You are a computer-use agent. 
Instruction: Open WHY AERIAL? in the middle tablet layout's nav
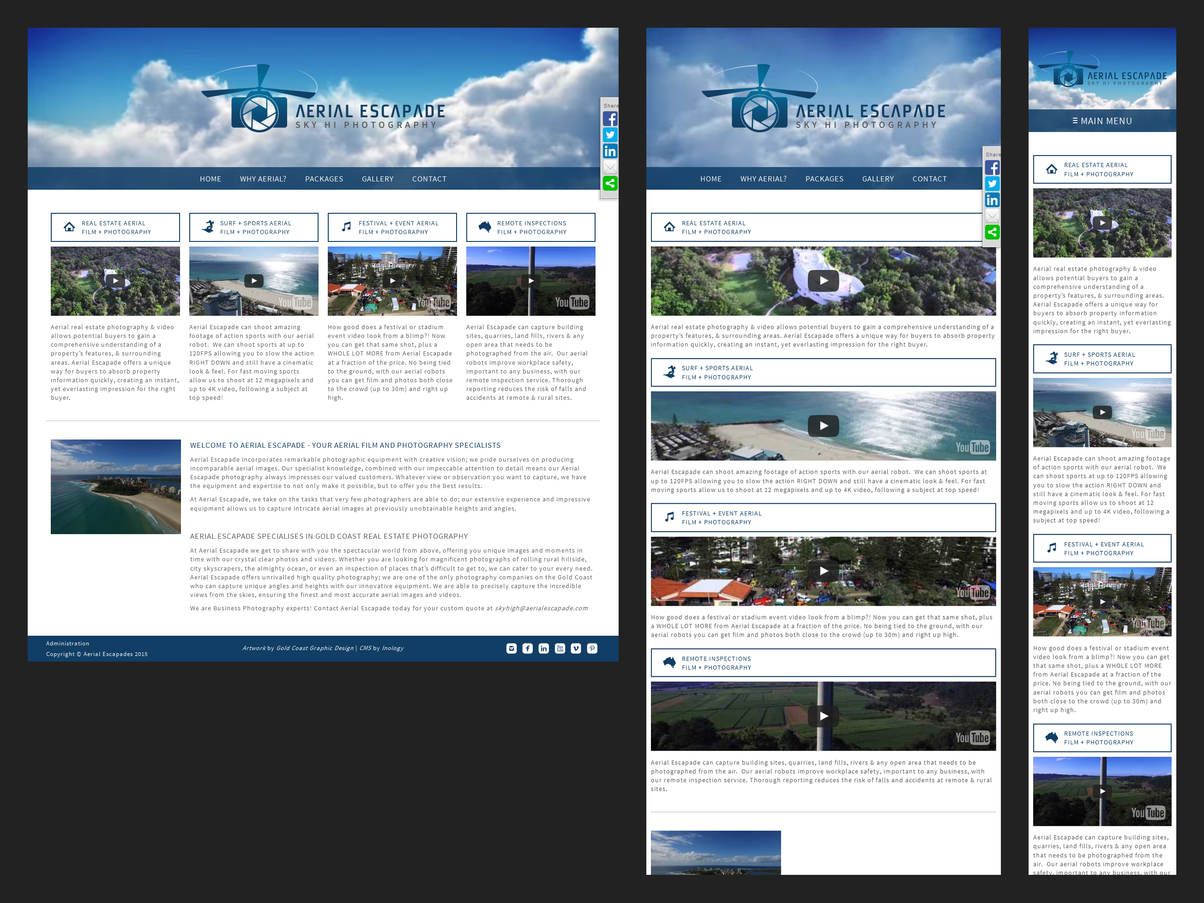(x=763, y=179)
